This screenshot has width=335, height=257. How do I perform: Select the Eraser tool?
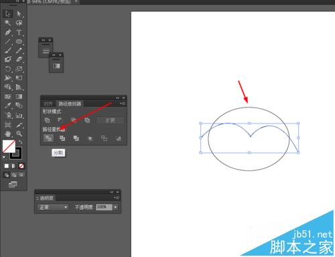[19, 59]
